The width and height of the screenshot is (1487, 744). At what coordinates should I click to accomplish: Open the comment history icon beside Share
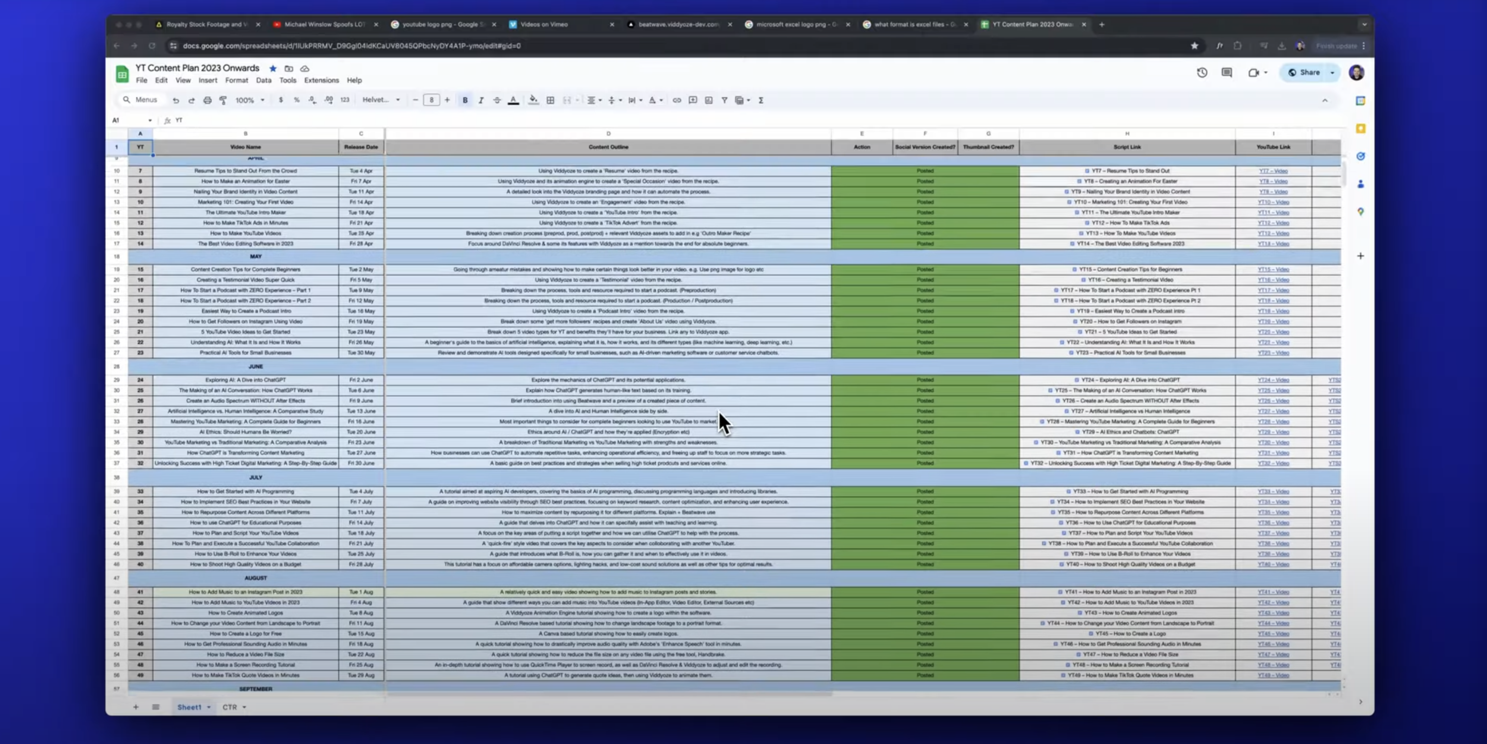click(x=1227, y=73)
